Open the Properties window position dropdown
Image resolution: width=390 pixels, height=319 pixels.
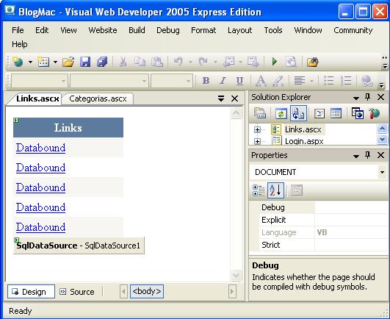pyautogui.click(x=356, y=156)
